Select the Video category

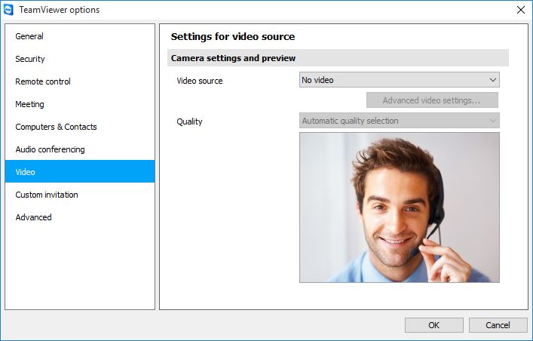pyautogui.click(x=80, y=171)
